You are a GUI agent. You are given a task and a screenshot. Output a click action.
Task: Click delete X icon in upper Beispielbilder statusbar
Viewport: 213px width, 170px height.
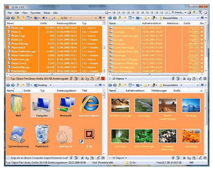[184, 79]
